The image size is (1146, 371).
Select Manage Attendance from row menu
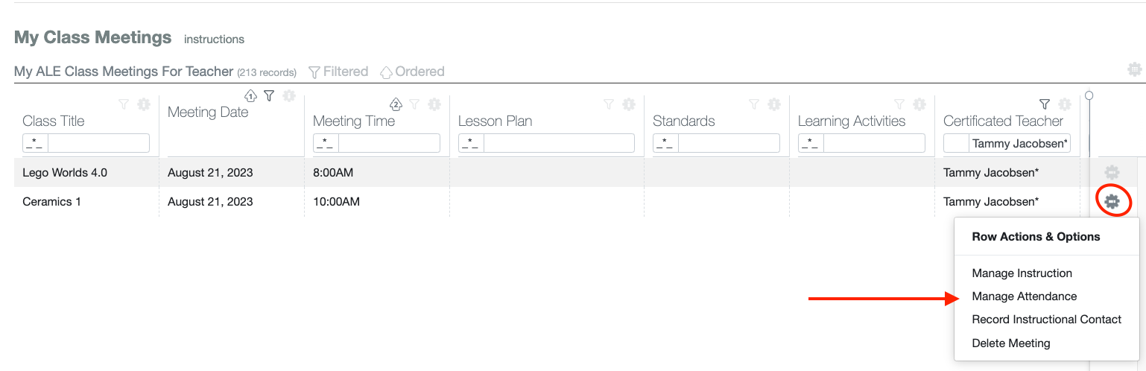(1024, 297)
